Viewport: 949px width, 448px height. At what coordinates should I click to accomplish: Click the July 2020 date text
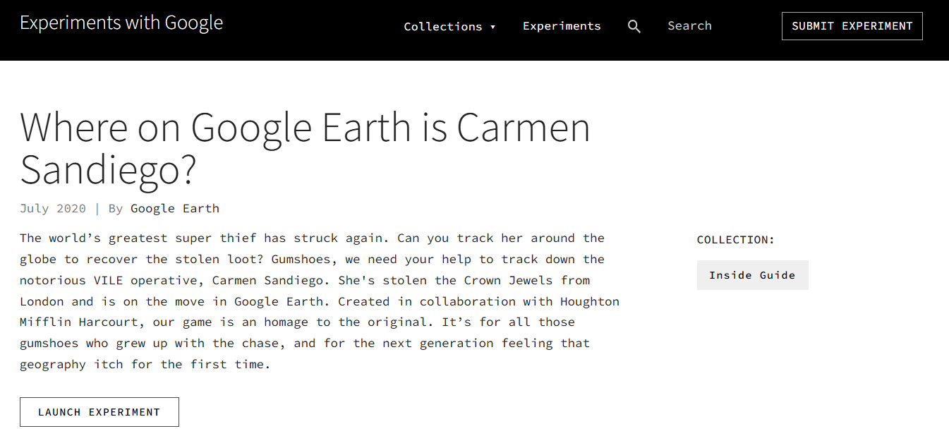tap(53, 209)
